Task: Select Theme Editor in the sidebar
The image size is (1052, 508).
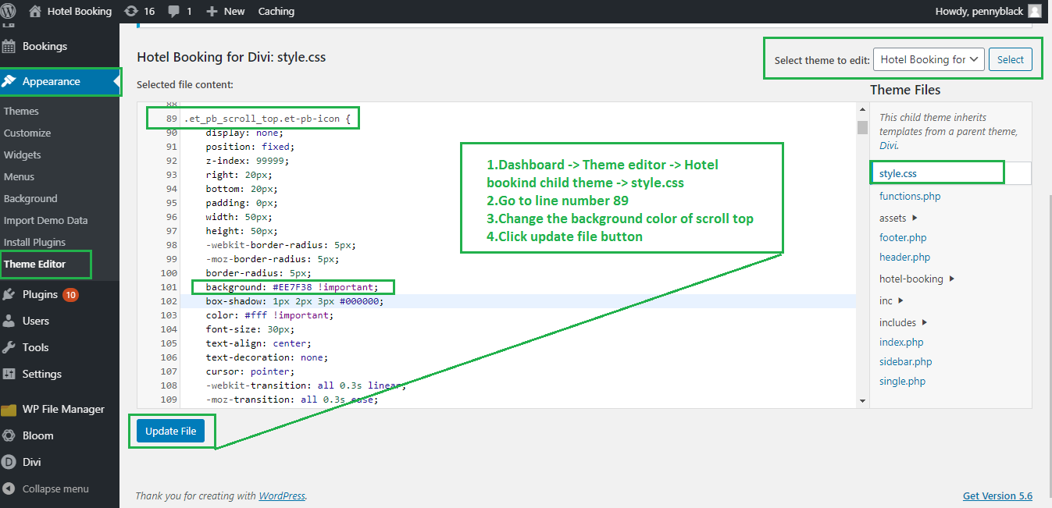Action: [x=34, y=264]
